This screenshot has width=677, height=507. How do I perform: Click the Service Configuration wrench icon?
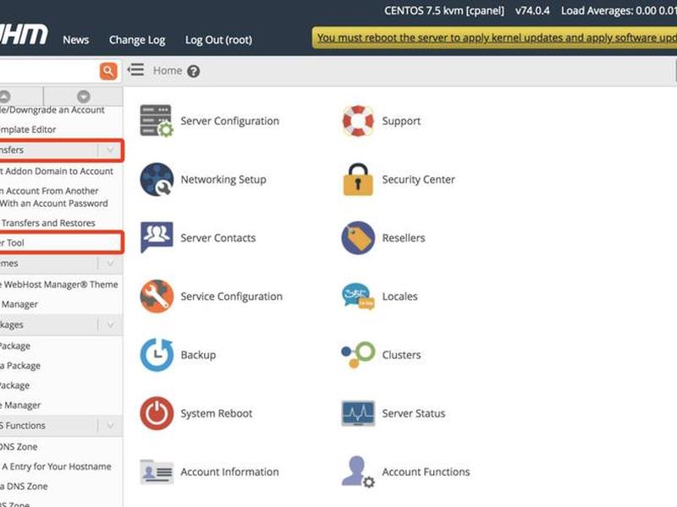tap(157, 297)
